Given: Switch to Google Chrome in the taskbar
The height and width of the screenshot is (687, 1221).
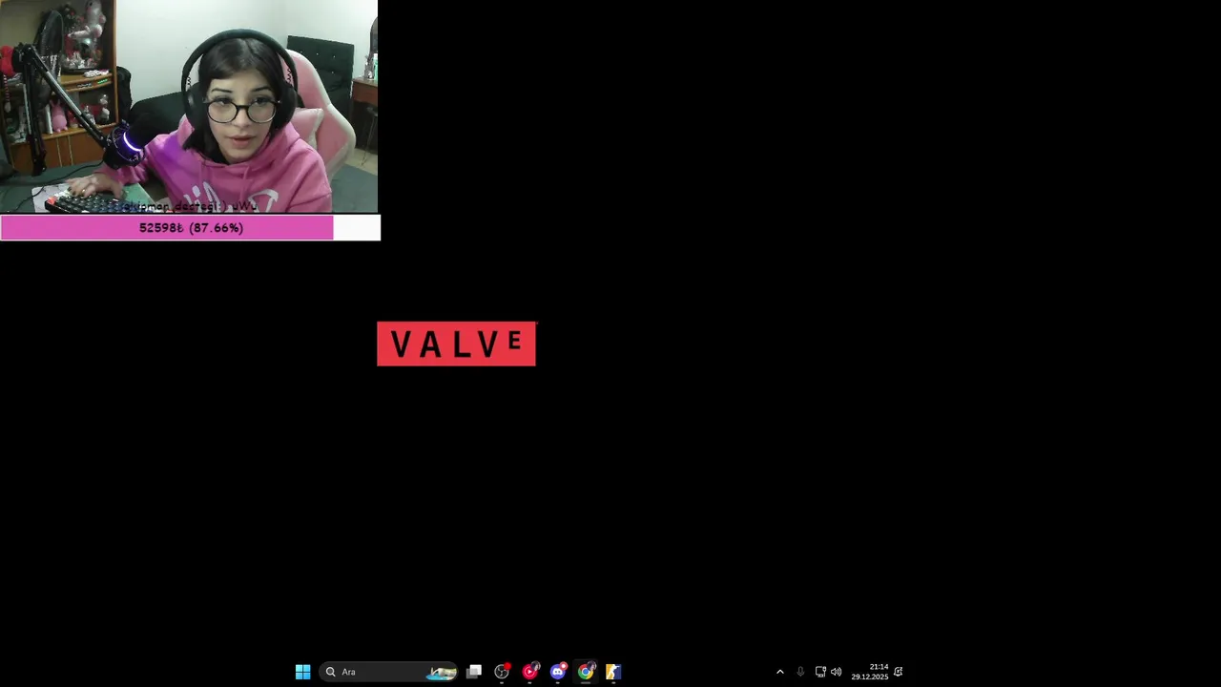Looking at the screenshot, I should [586, 672].
